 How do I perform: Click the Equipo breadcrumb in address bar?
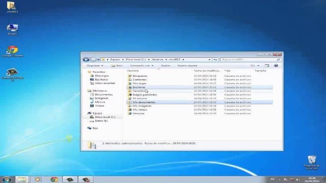coord(115,60)
